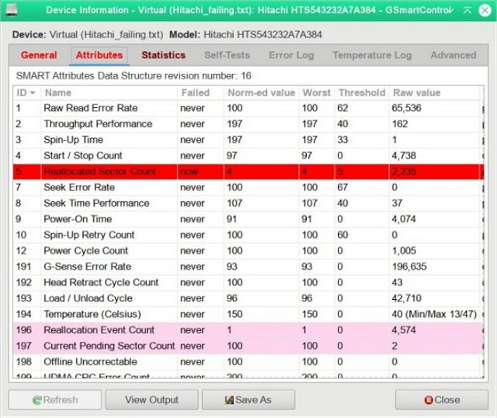Click the red Close icon at bottom
The image size is (497, 418).
coord(429,400)
